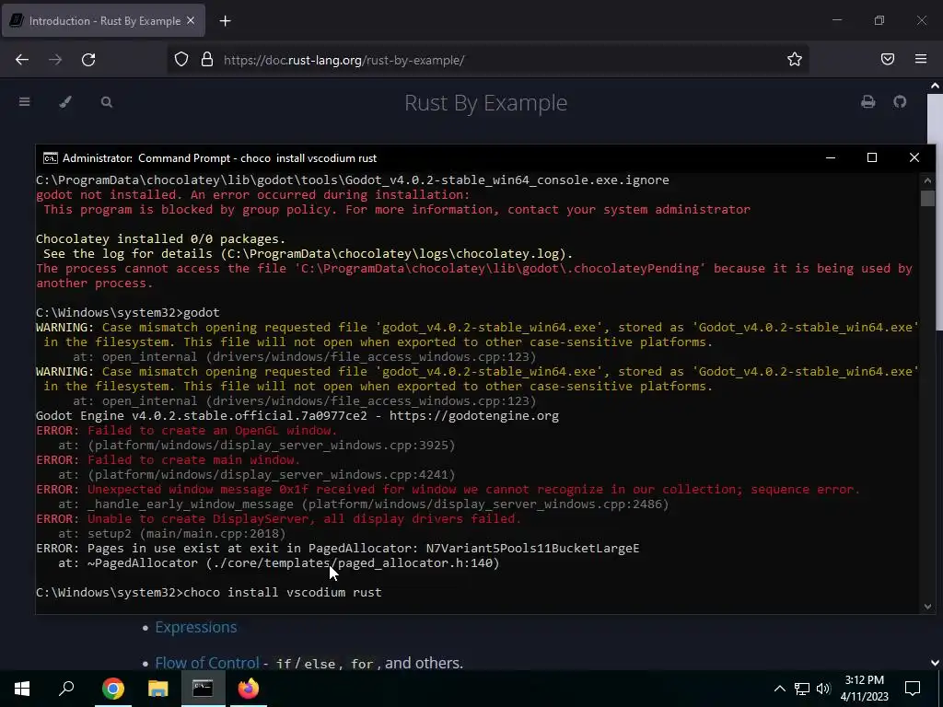Open File Explorer from the taskbar
This screenshot has height=707, width=943.
click(157, 689)
